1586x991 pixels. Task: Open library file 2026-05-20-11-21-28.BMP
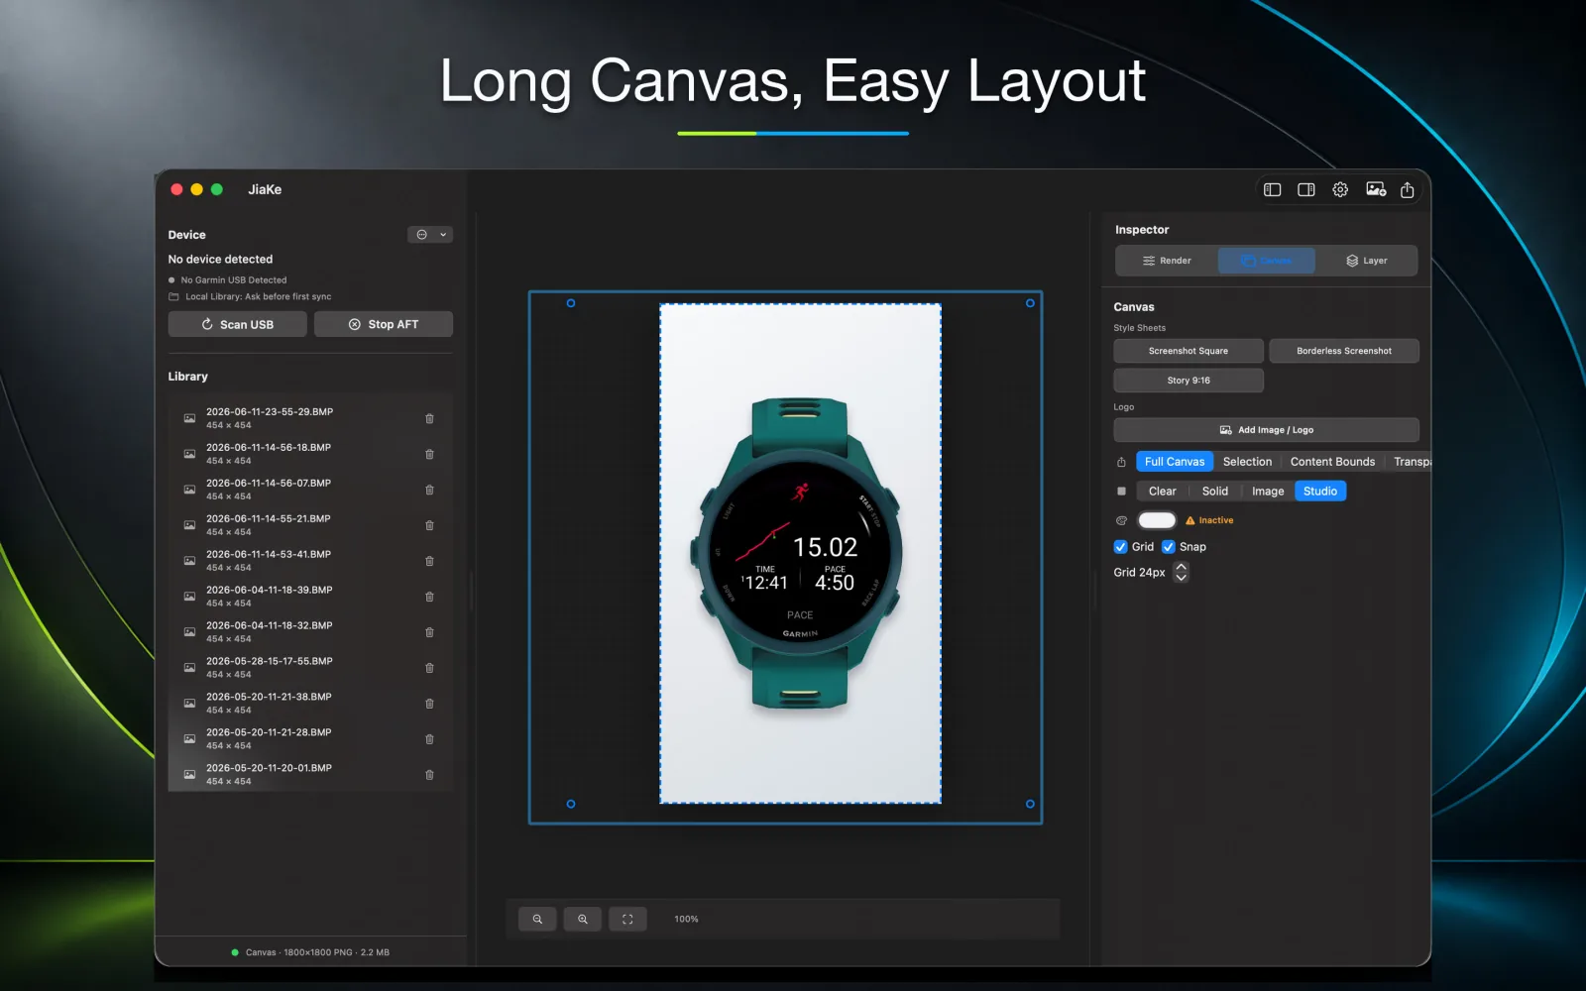pos(310,739)
